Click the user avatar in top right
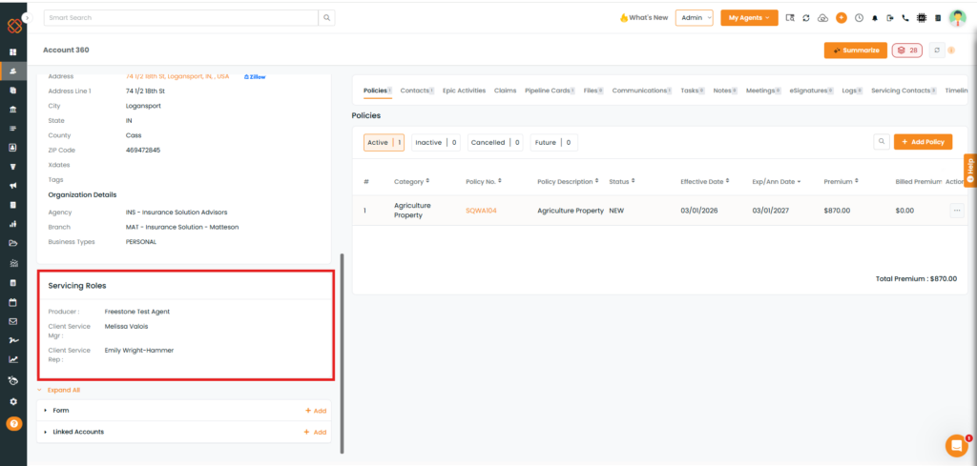This screenshot has height=466, width=977. coord(957,18)
